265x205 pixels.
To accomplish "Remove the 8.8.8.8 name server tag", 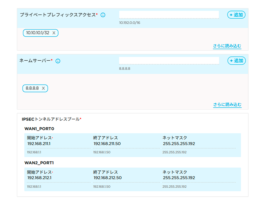I will point(43,88).
